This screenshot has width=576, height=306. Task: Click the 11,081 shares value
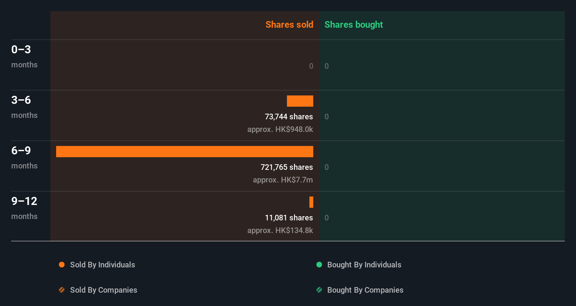pos(289,218)
